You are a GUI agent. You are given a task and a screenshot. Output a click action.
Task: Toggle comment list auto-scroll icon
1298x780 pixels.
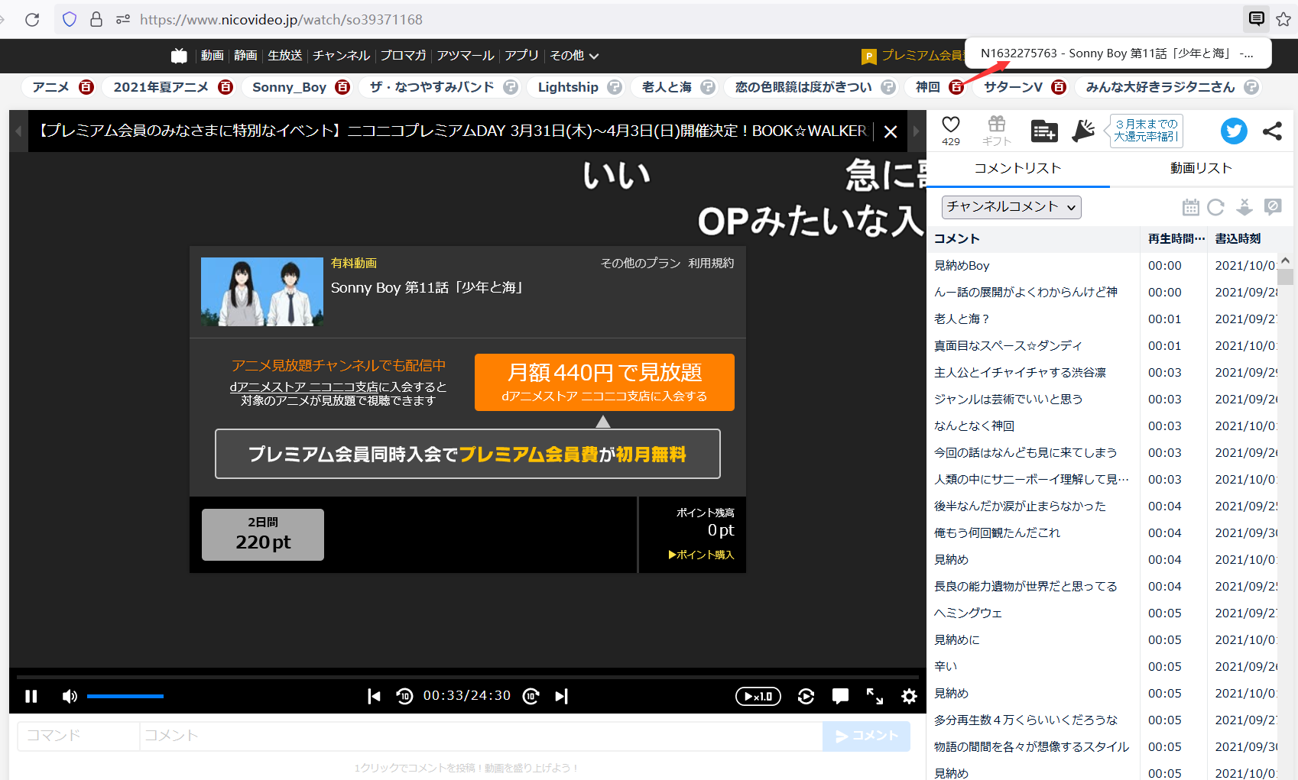(1244, 207)
